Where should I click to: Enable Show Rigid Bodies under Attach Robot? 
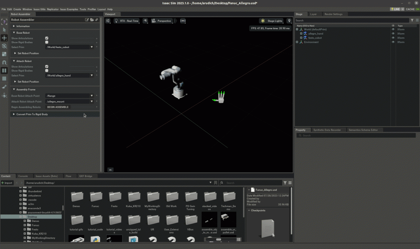click(47, 71)
